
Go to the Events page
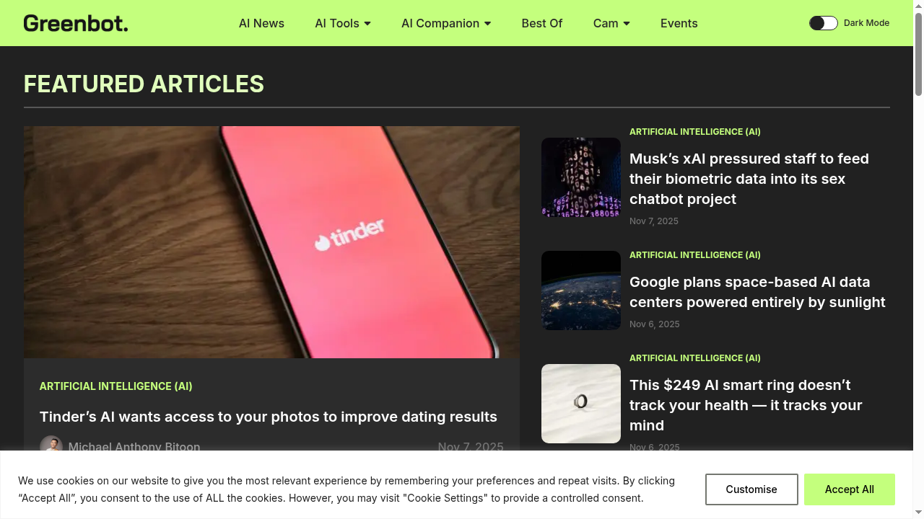[x=679, y=23]
